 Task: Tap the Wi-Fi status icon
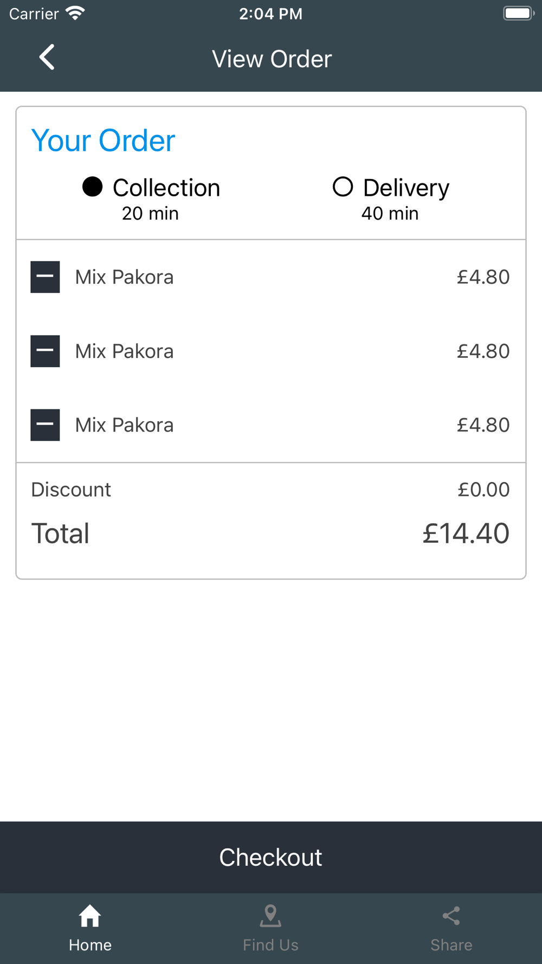click(75, 13)
